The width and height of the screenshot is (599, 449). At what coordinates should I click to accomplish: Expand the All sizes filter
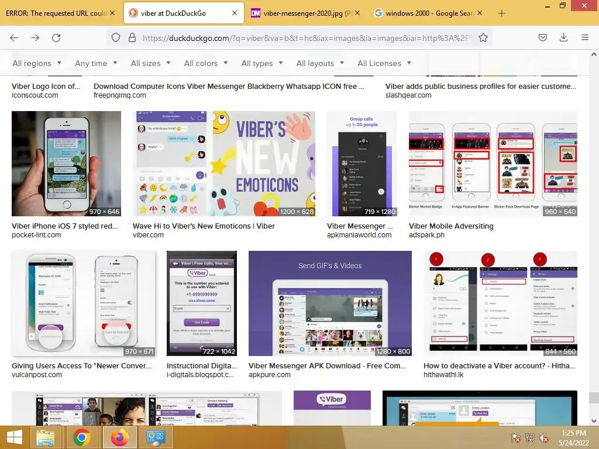pos(150,63)
